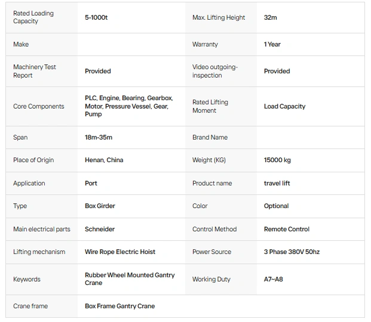Select the 'Wire Rope Electric Hoist' value
371x322 pixels.
tap(120, 252)
